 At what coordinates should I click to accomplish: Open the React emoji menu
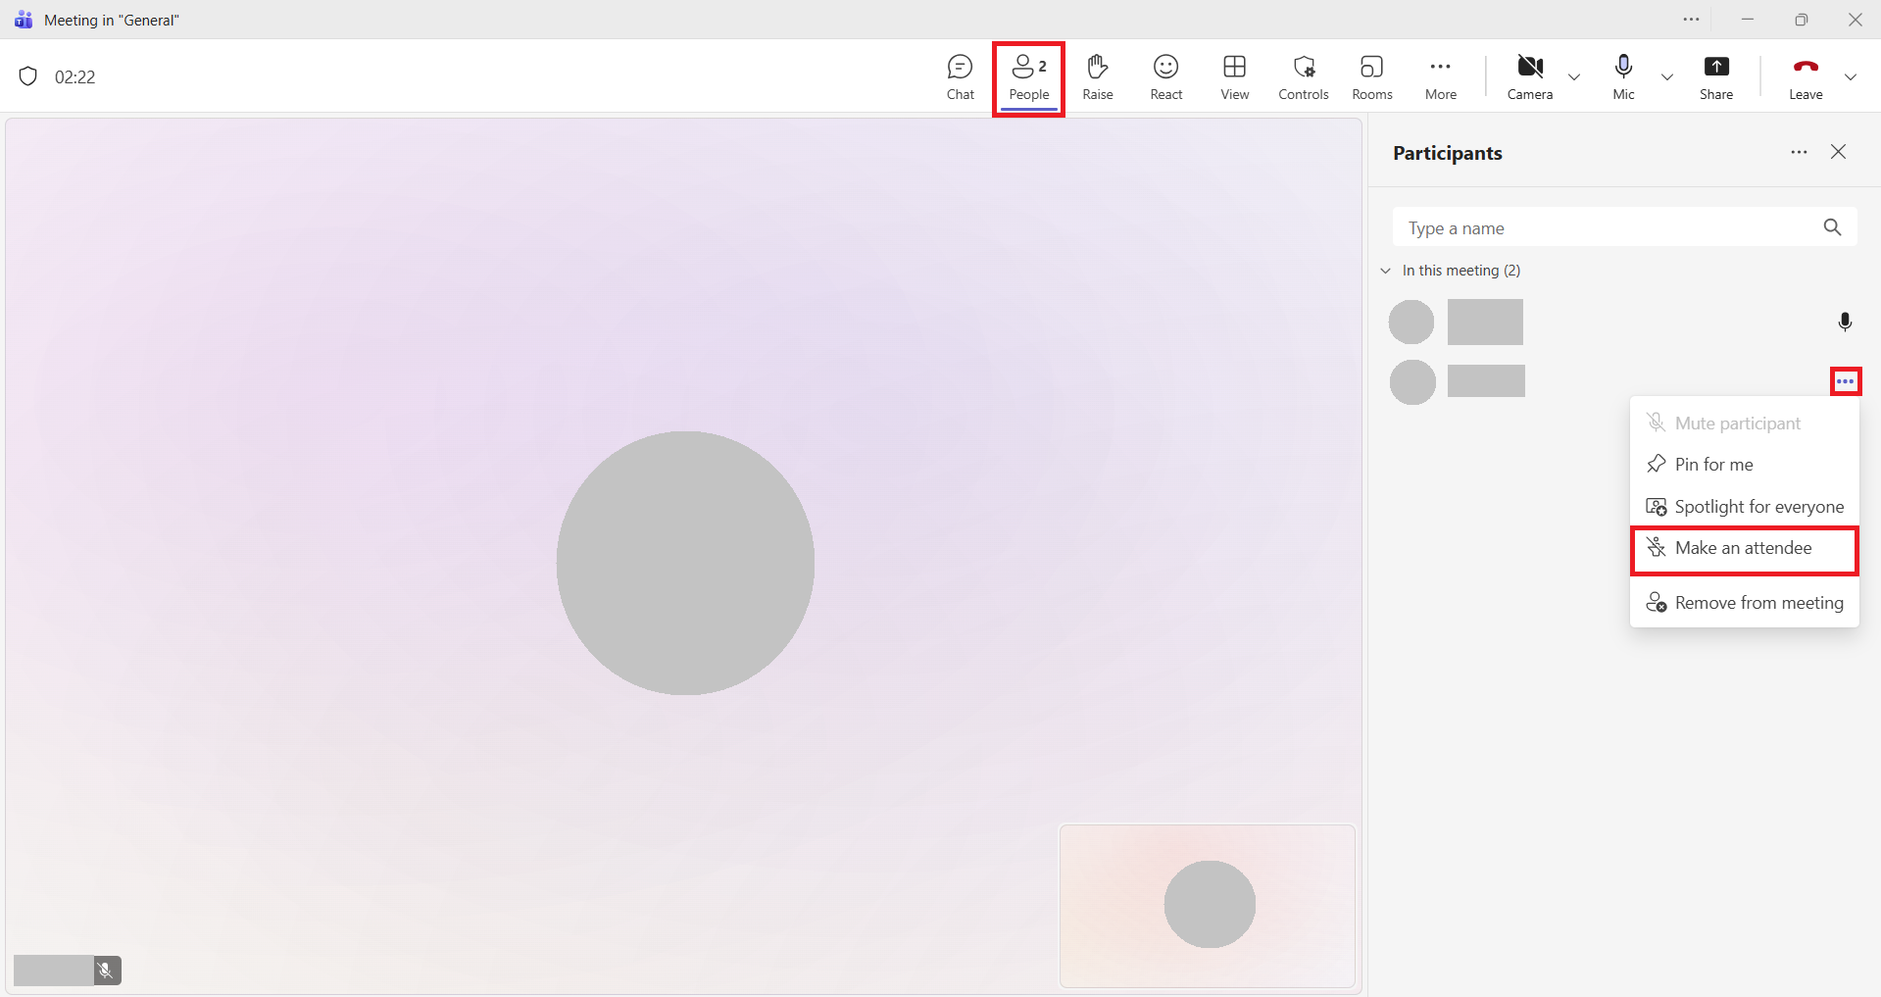(x=1165, y=77)
